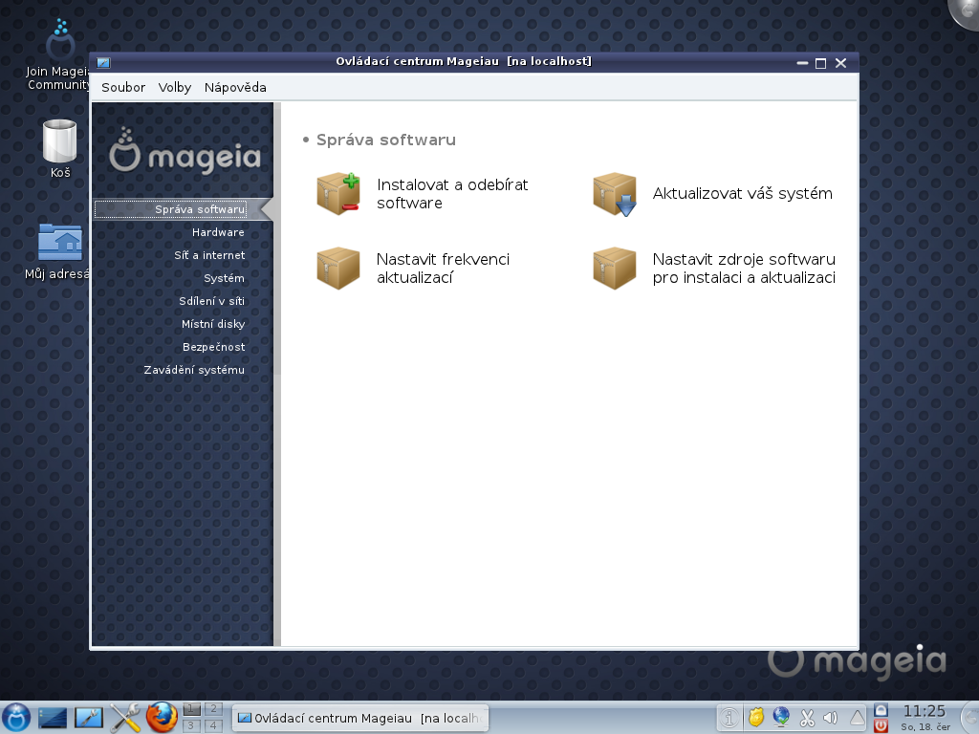
Task: Click Aktualizovat váš systém label
Action: point(742,193)
